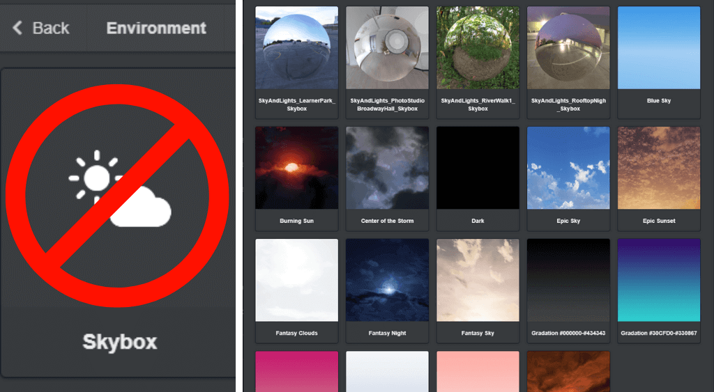The width and height of the screenshot is (714, 392).
Task: Apply the Blue Sky skybox
Action: [658, 48]
